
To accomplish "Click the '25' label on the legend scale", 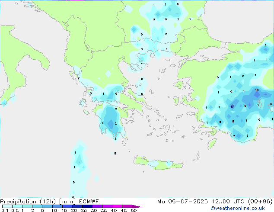I will click(x=84, y=210).
